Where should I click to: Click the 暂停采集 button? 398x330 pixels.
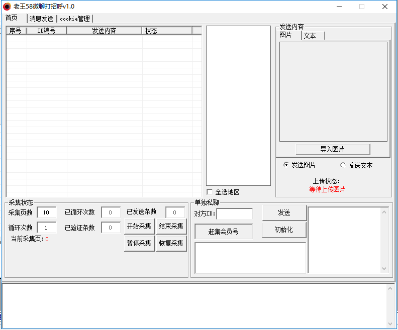[x=139, y=243]
